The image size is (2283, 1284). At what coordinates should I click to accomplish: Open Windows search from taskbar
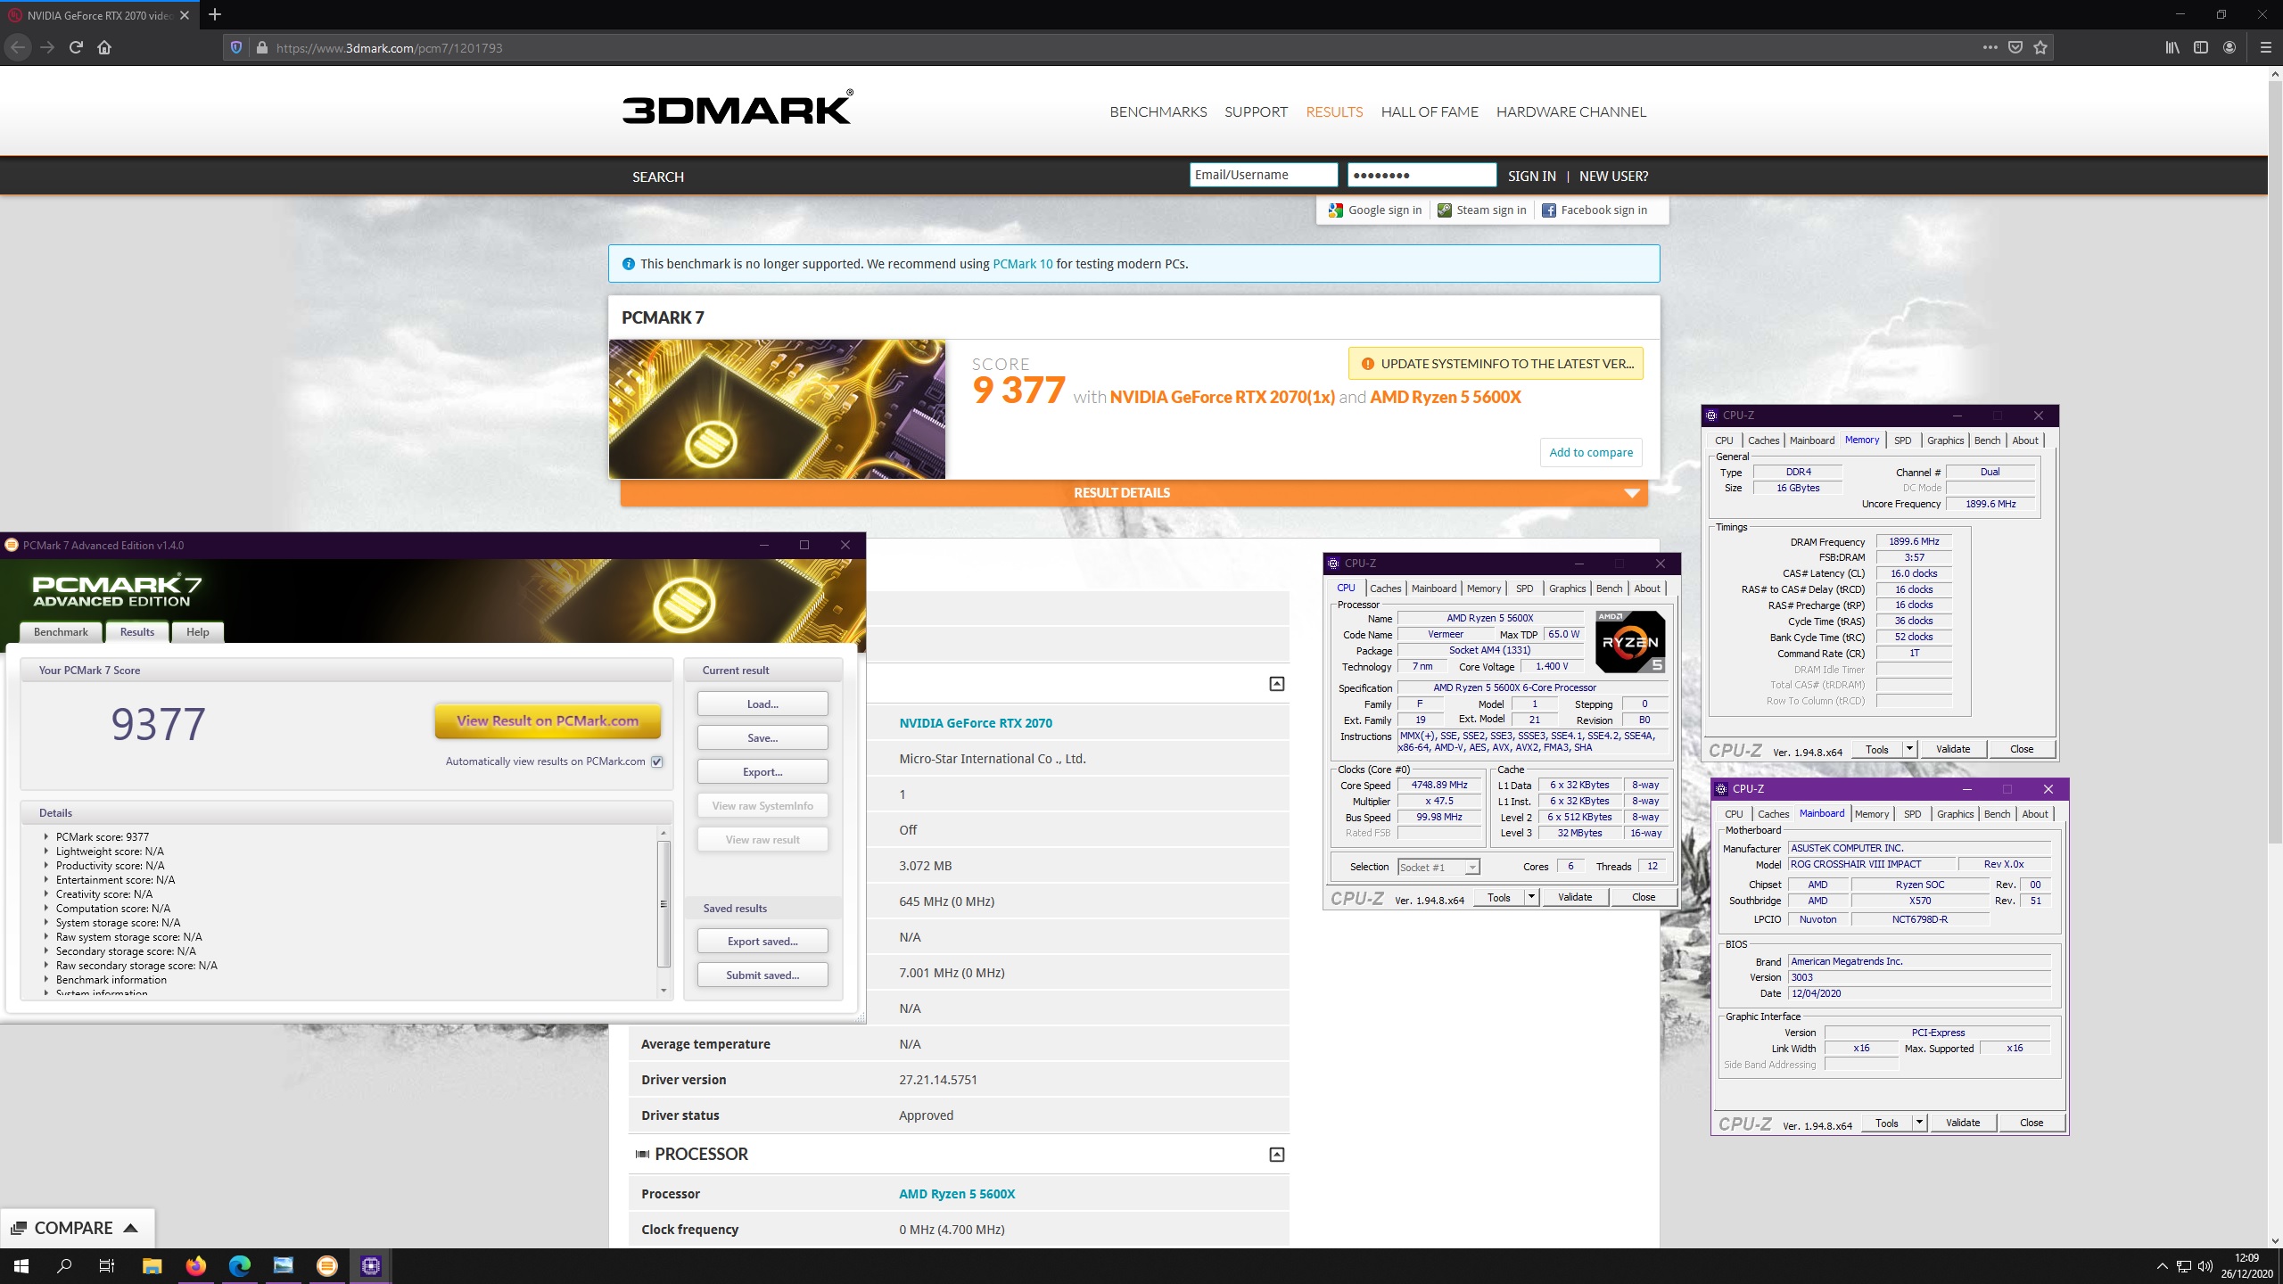(x=64, y=1265)
